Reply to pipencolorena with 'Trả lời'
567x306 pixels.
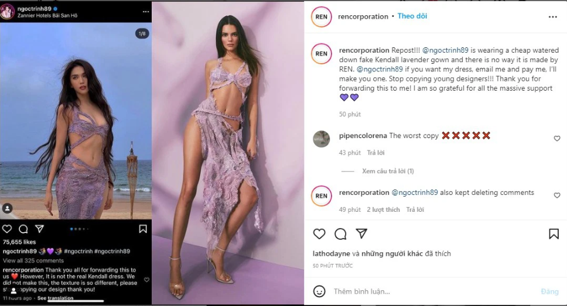pyautogui.click(x=375, y=153)
